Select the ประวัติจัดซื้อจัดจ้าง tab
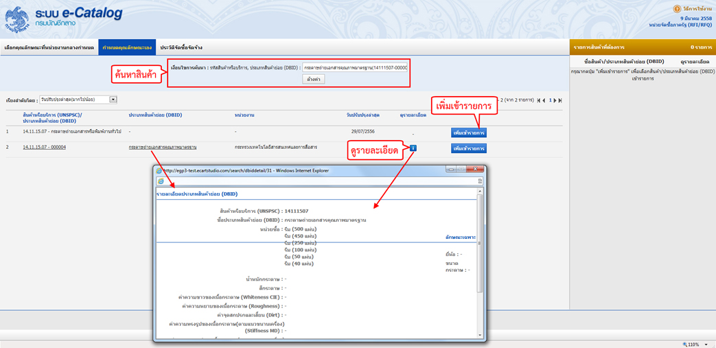This screenshot has height=348, width=716. (x=181, y=47)
